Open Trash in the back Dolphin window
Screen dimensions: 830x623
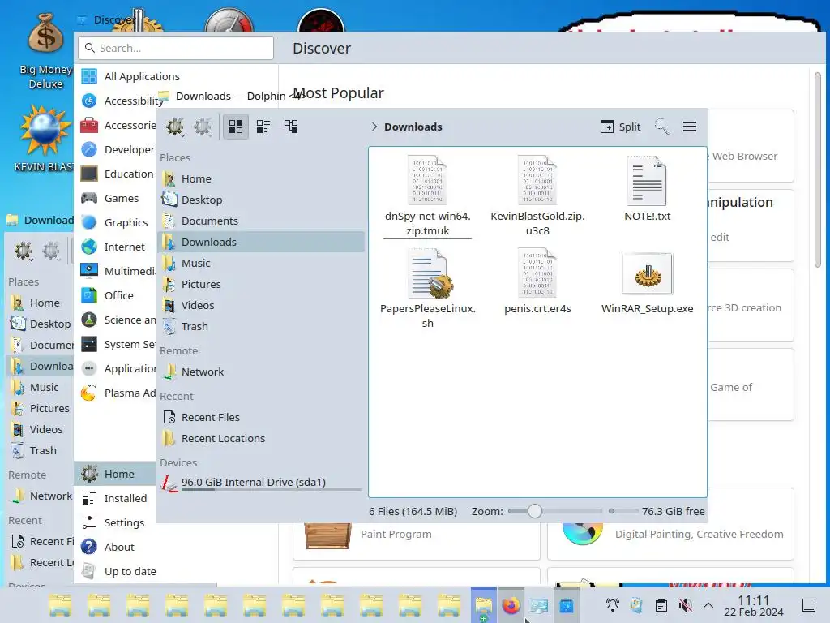[40, 451]
